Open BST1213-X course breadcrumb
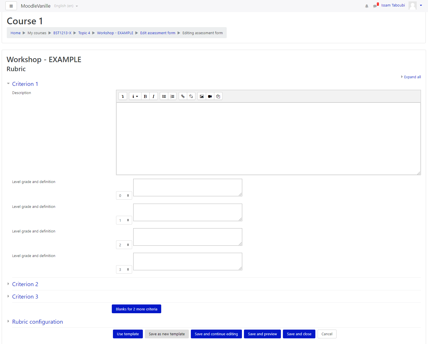428x344 pixels. pos(62,33)
